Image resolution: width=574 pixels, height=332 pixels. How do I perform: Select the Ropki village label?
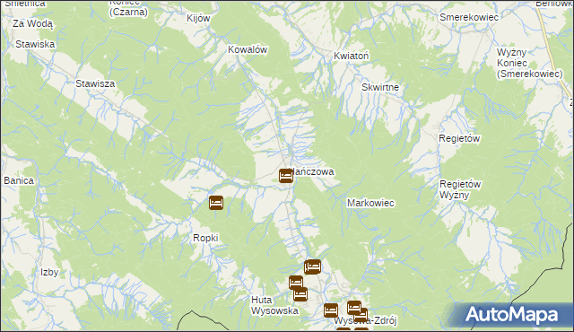coord(205,239)
